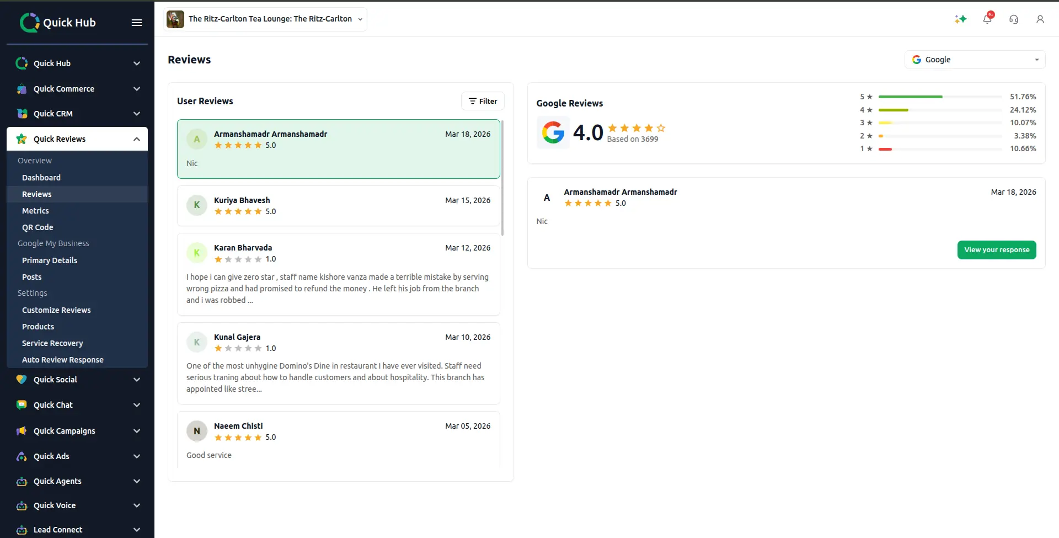This screenshot has width=1059, height=538.
Task: Click the Quick Commerce sidebar icon
Action: 22,89
